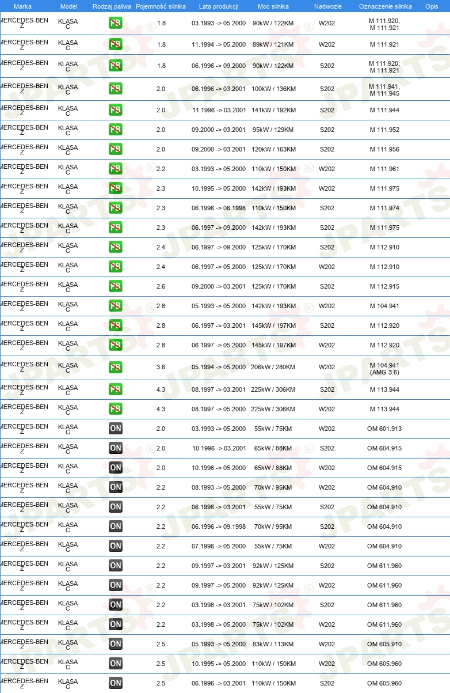Screen dimensions: 450x693
Task: Click engine code OM 601.913
Action: pyautogui.click(x=384, y=429)
